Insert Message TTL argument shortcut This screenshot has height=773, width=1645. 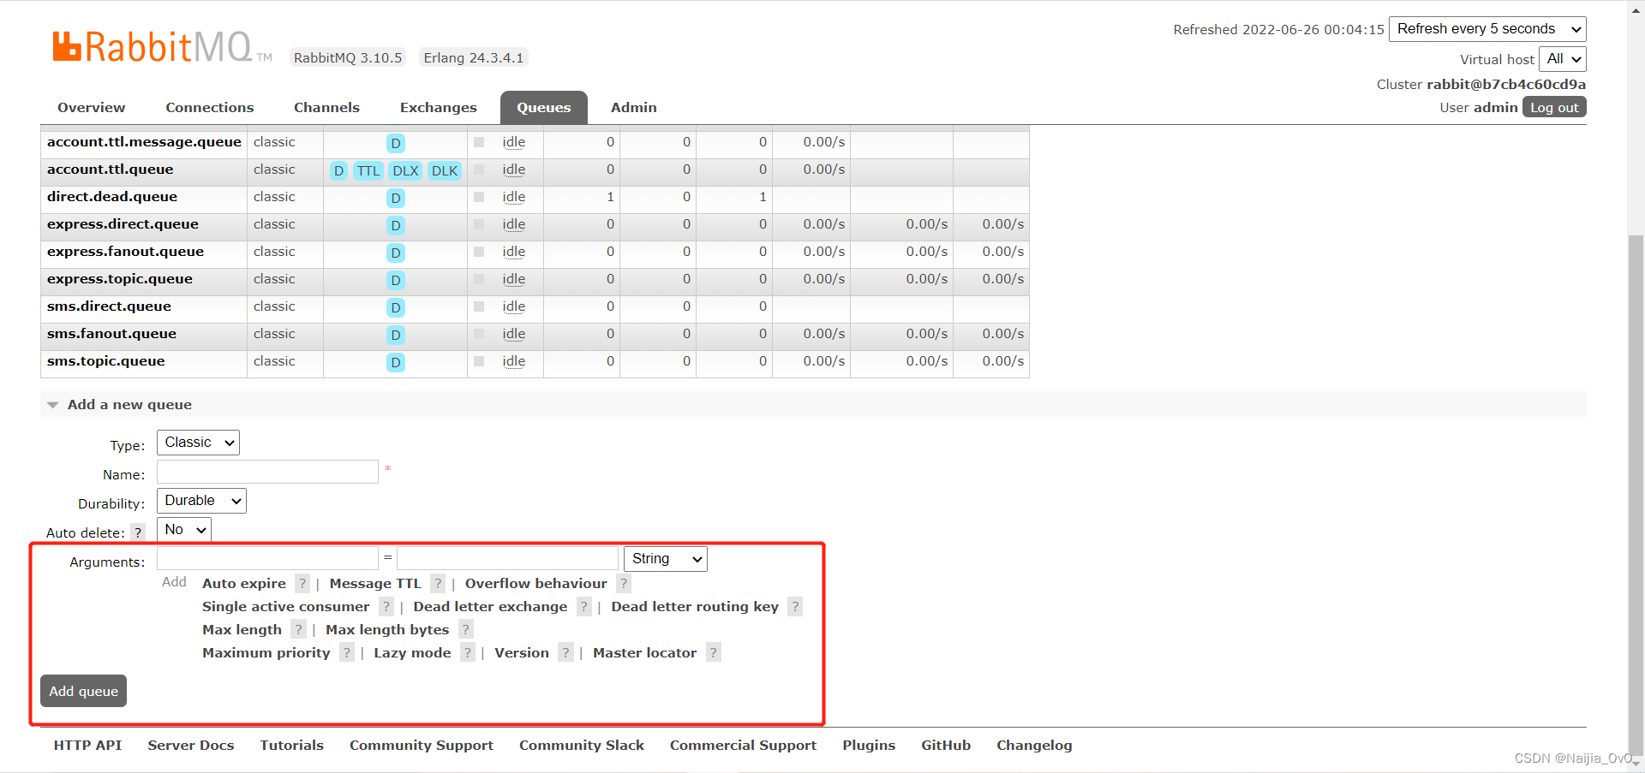tap(375, 584)
